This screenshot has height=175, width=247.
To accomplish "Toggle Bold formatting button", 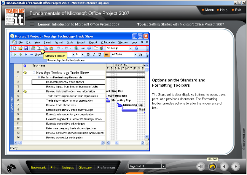I will click(88, 54).
